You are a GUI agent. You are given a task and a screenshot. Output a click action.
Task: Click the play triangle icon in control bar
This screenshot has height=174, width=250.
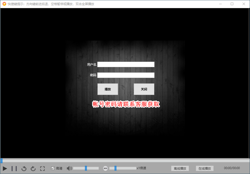point(5,168)
